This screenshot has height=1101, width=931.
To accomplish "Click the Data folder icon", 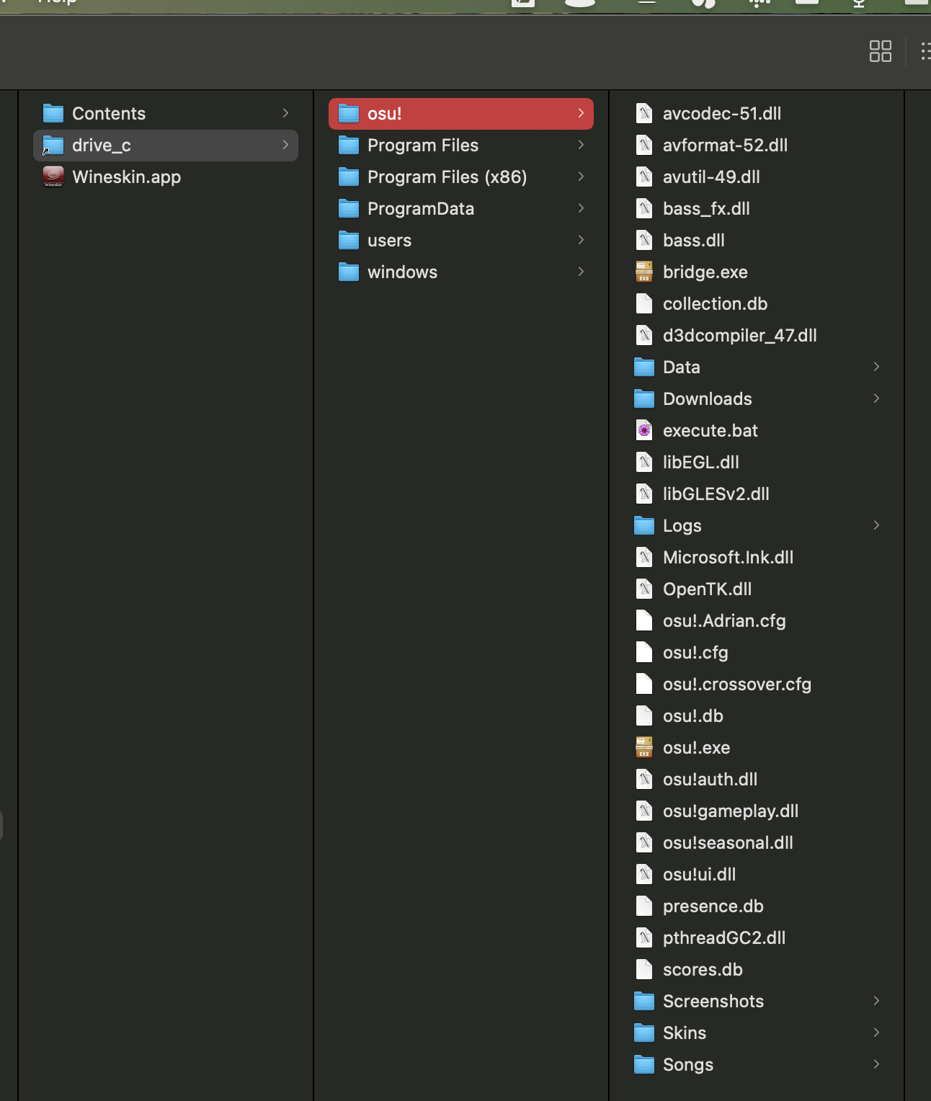I will coord(644,367).
